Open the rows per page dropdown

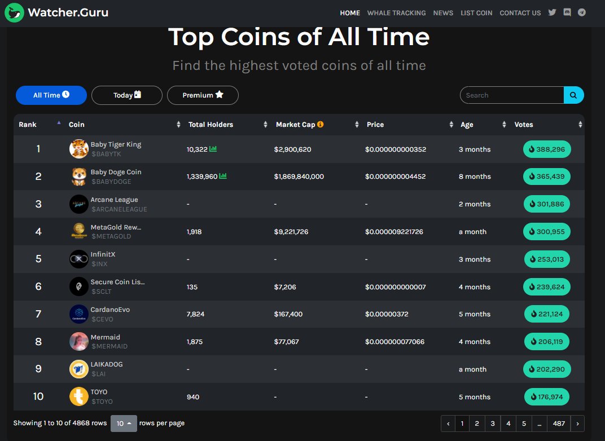pos(124,424)
